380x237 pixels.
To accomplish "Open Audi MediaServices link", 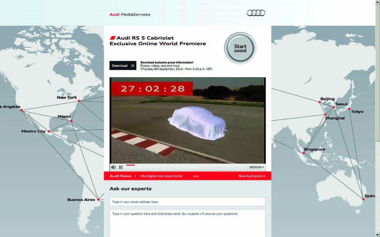I will coord(130,14).
